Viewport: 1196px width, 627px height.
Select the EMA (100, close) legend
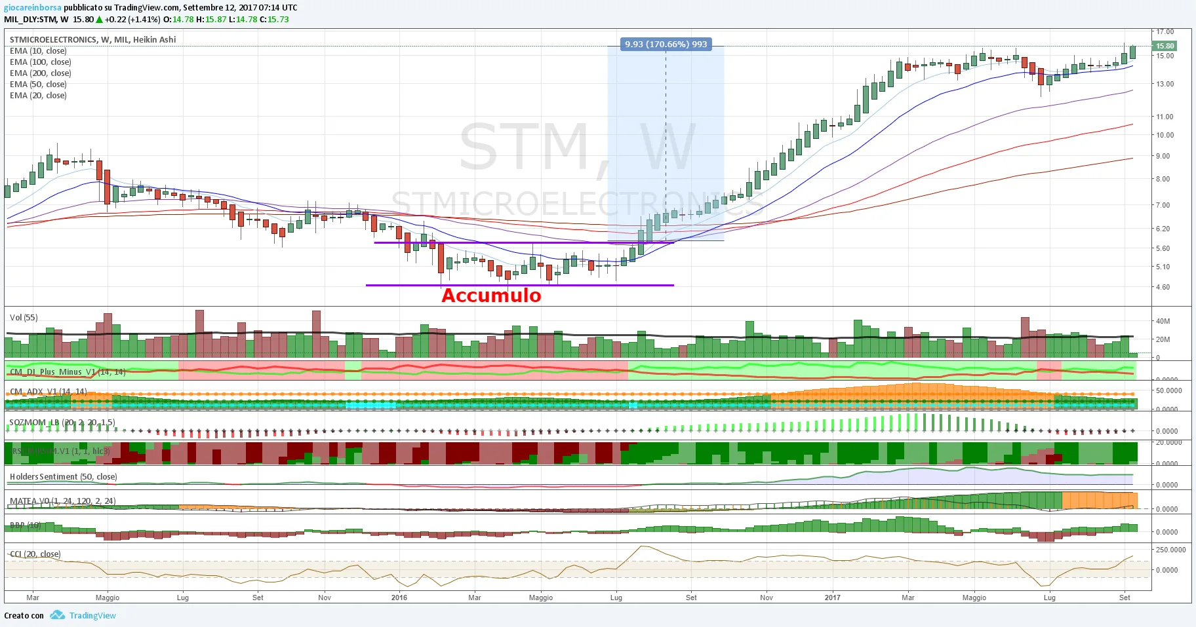pos(41,62)
